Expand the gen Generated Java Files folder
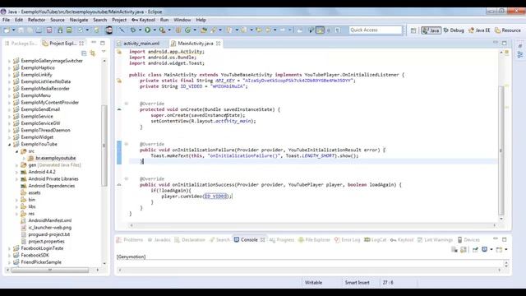 [16, 165]
